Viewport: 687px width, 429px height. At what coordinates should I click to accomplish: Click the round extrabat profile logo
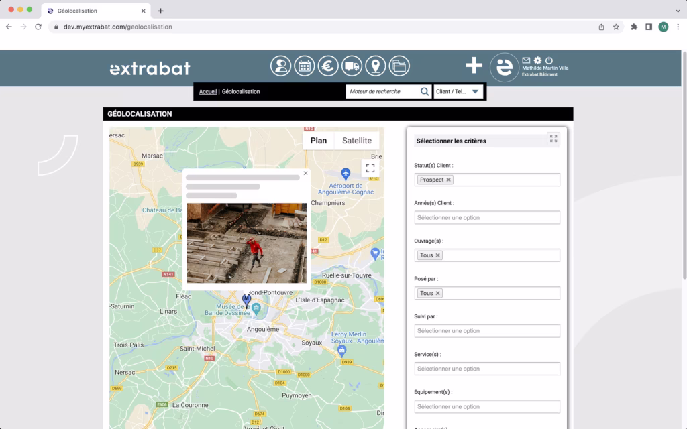click(505, 68)
